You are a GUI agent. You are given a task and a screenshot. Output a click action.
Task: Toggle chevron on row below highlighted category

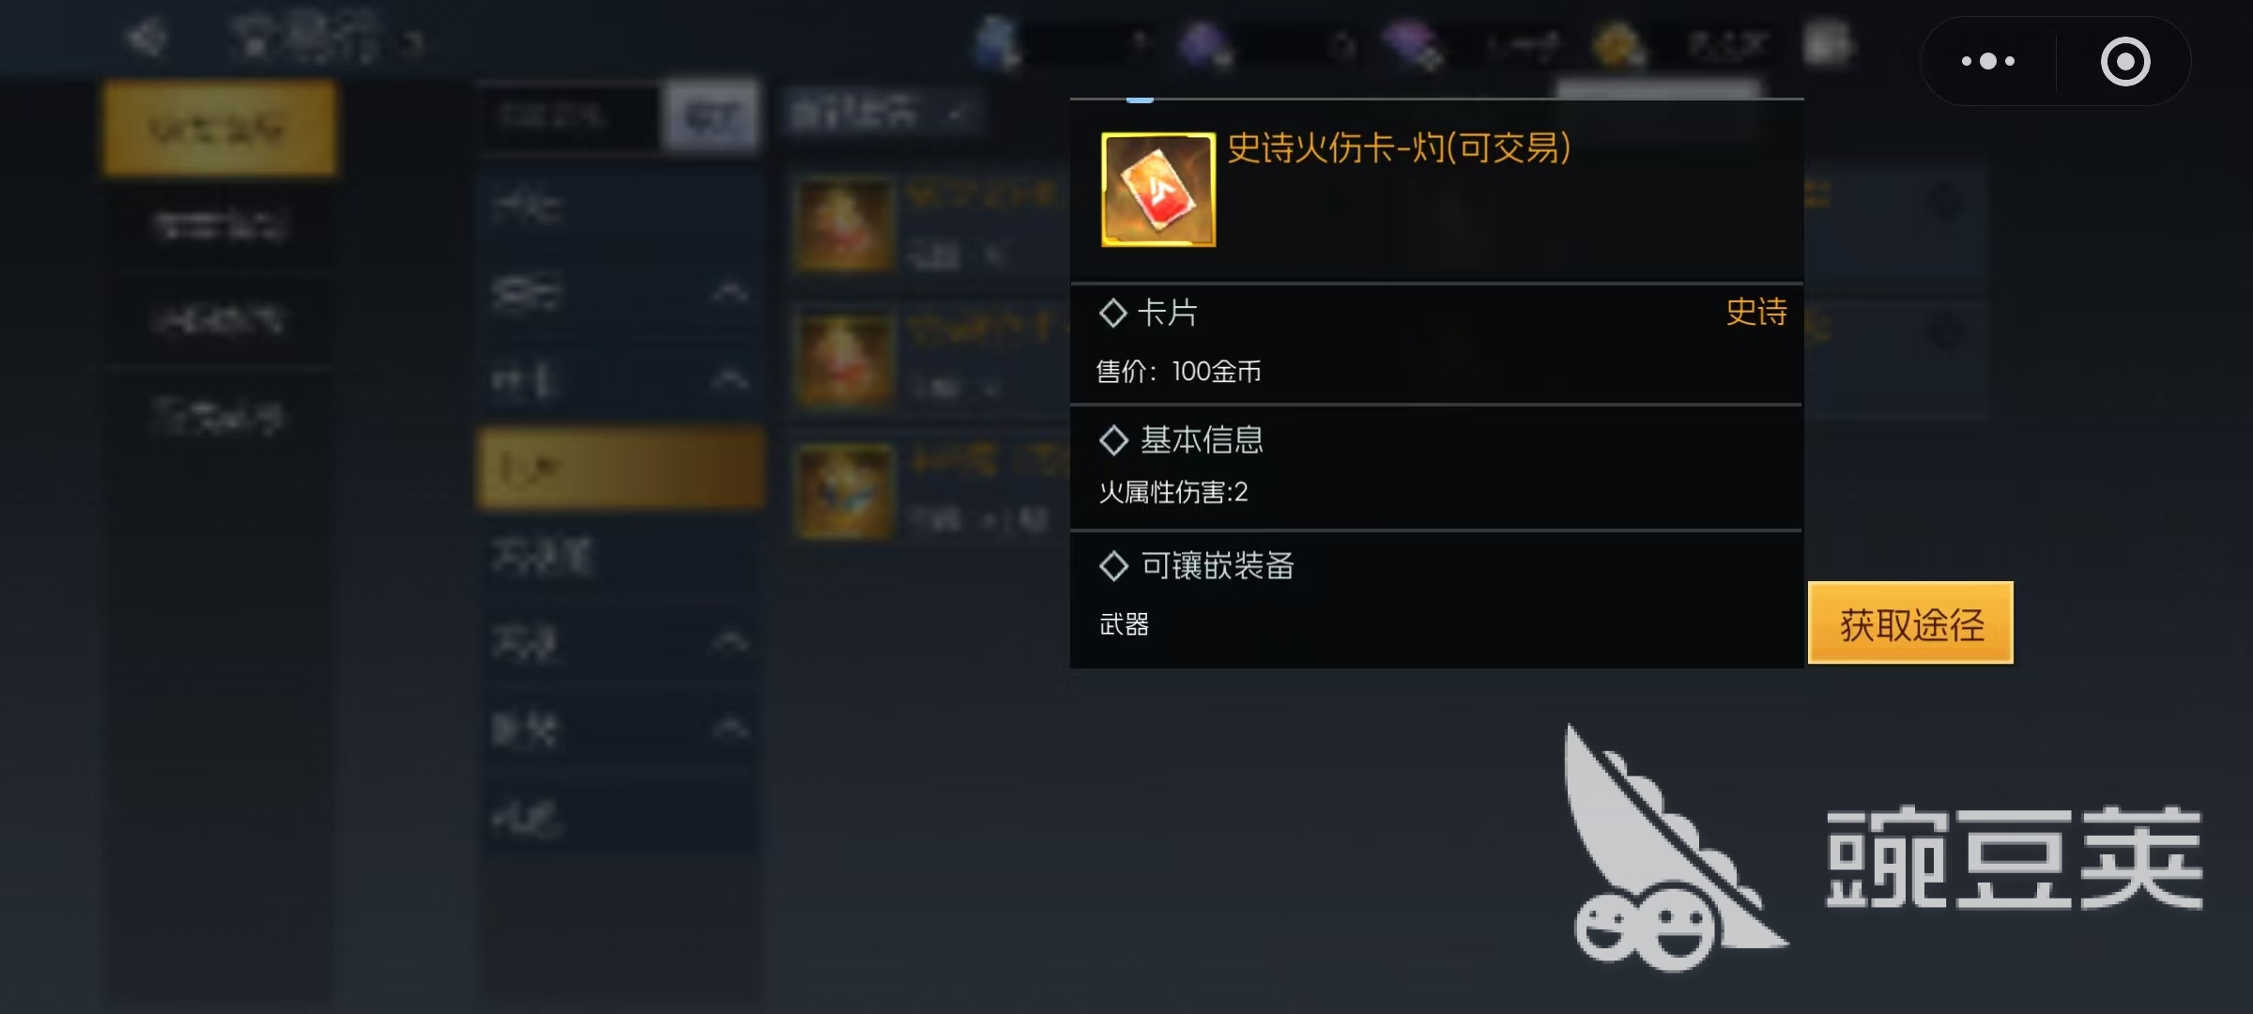(x=730, y=642)
